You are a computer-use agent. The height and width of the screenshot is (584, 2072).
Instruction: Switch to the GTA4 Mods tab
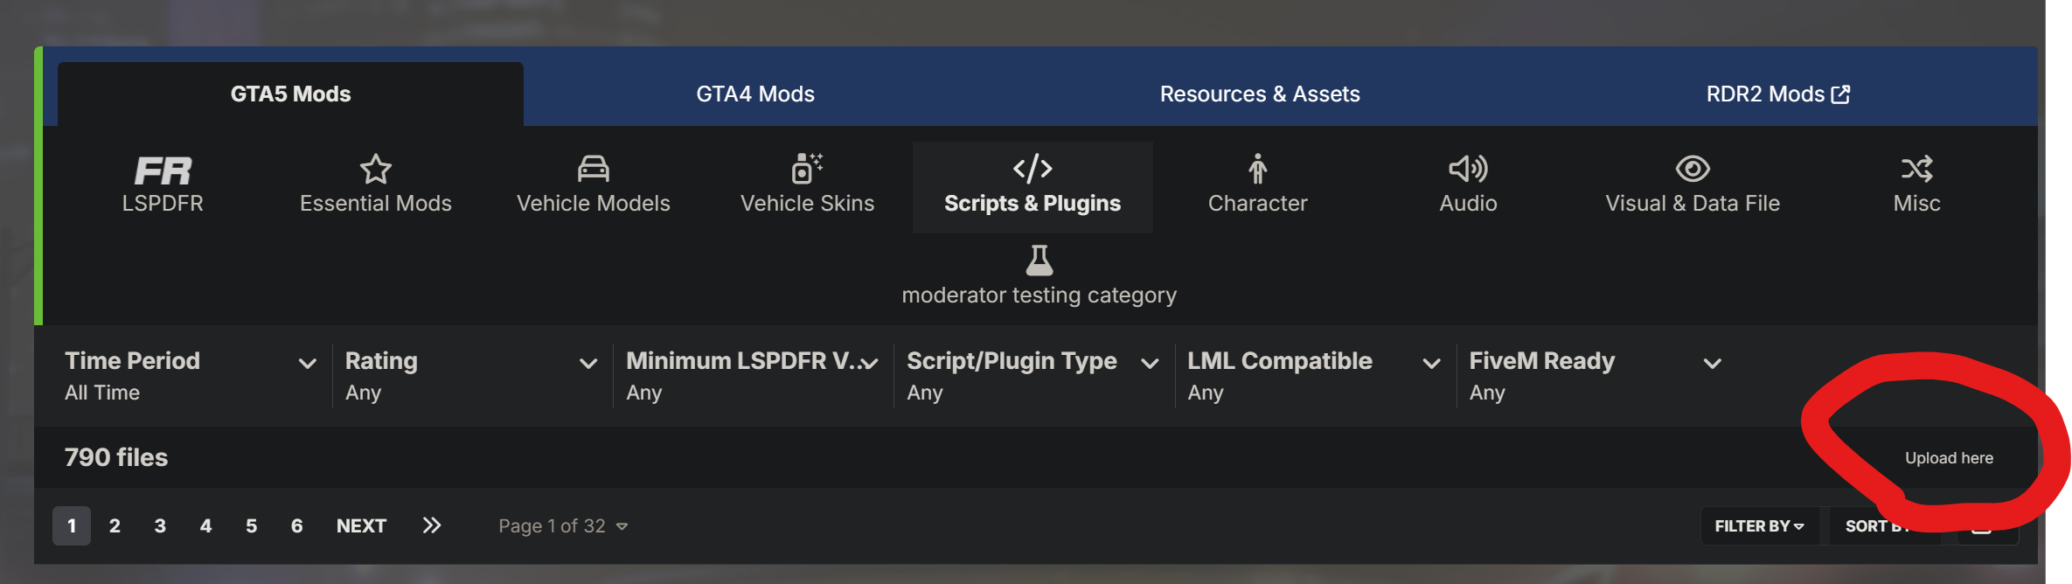[x=755, y=94]
